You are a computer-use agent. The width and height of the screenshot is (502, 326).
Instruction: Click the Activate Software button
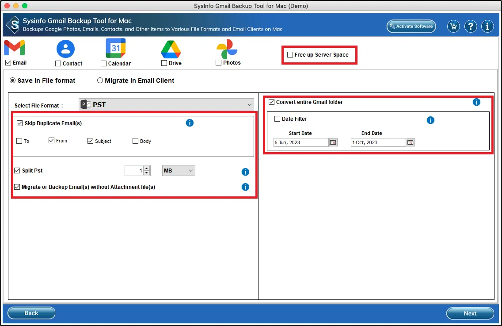point(411,27)
